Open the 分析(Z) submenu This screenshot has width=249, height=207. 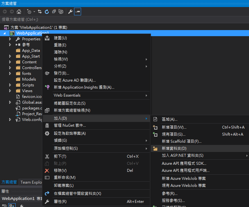[x=96, y=66]
